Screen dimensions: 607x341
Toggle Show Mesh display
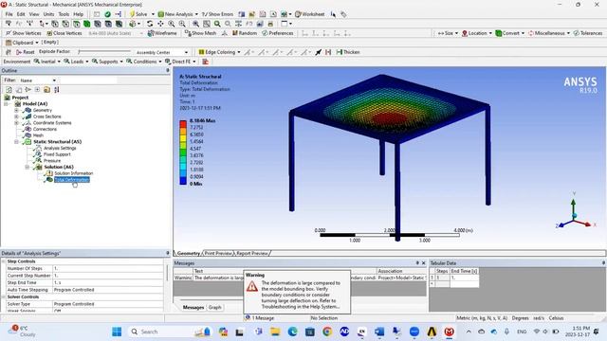click(200, 33)
